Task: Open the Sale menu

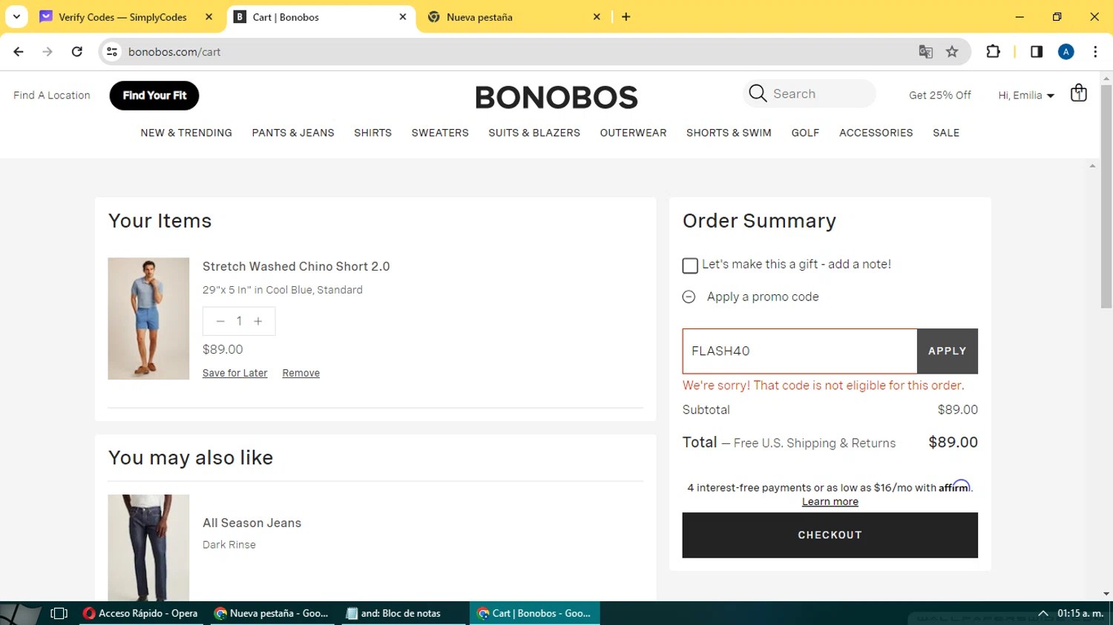Action: pyautogui.click(x=946, y=133)
